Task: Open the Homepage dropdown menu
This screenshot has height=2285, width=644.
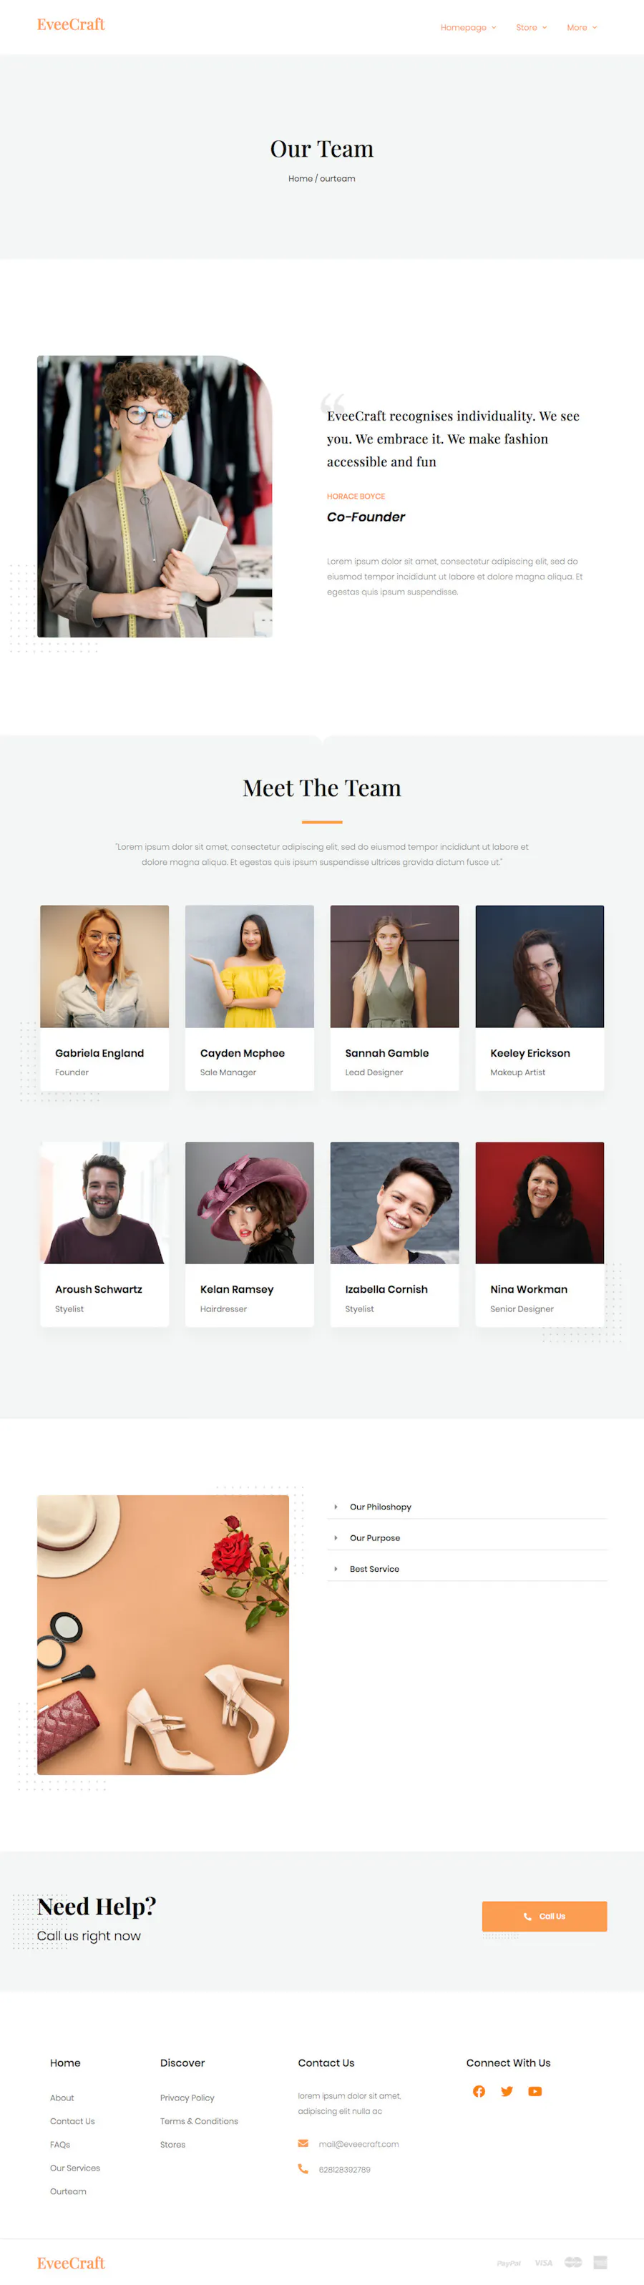Action: coord(469,27)
